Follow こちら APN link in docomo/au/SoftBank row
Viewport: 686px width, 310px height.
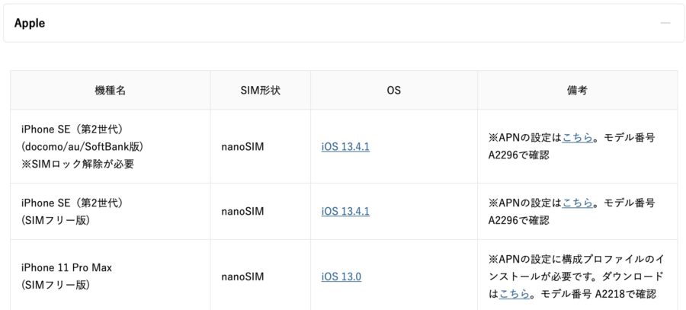click(x=577, y=138)
